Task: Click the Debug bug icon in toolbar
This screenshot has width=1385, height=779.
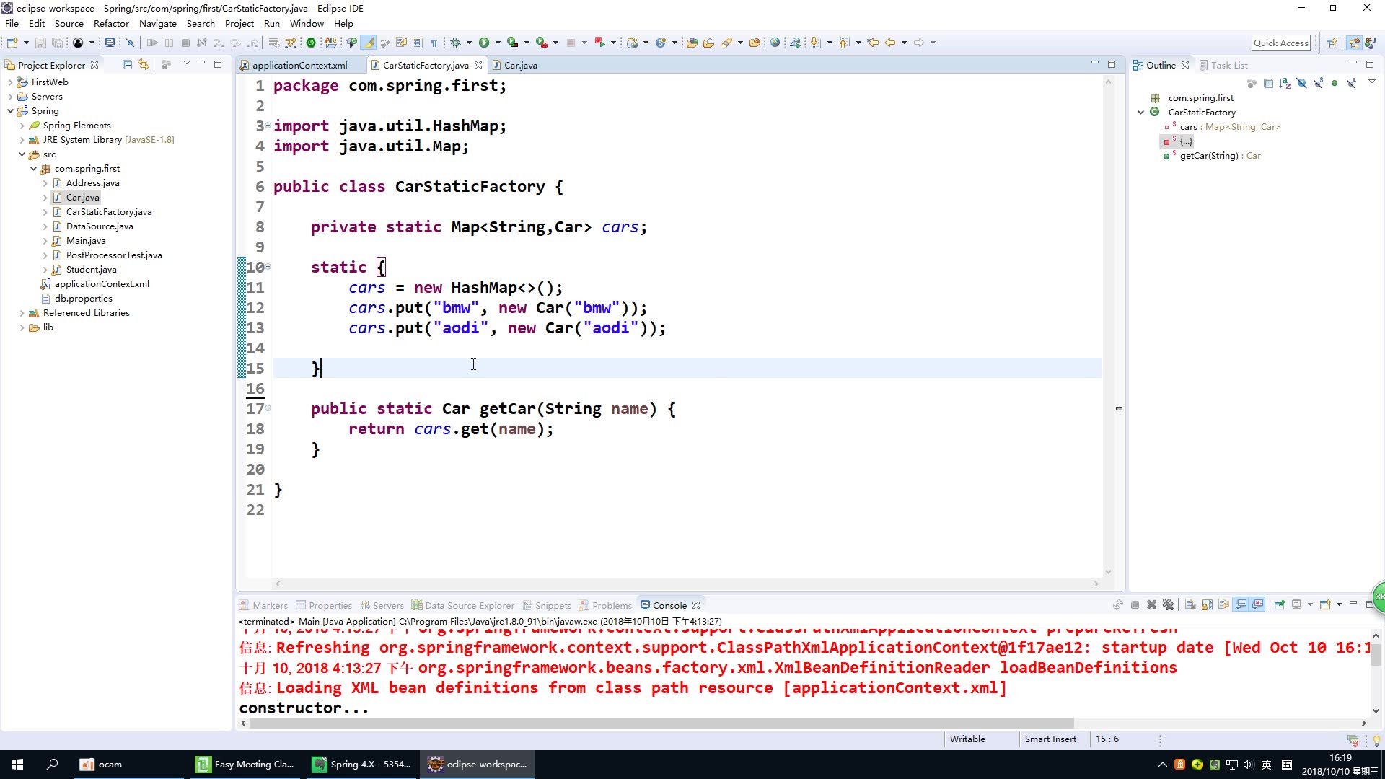Action: coord(455,43)
